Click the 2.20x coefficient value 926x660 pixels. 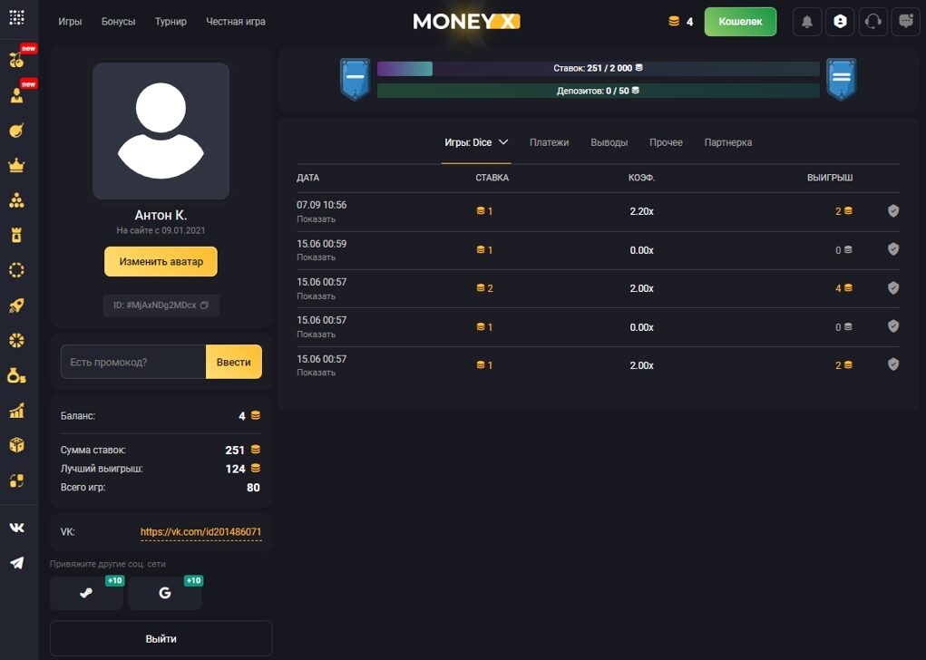pyautogui.click(x=641, y=211)
